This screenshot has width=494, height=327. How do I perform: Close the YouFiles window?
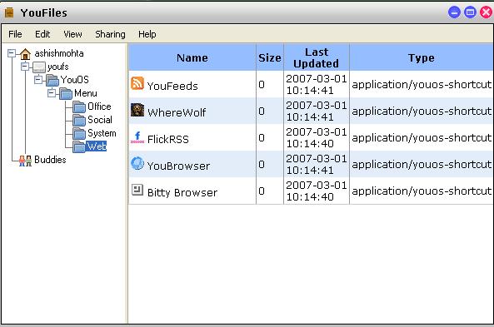[x=486, y=12]
